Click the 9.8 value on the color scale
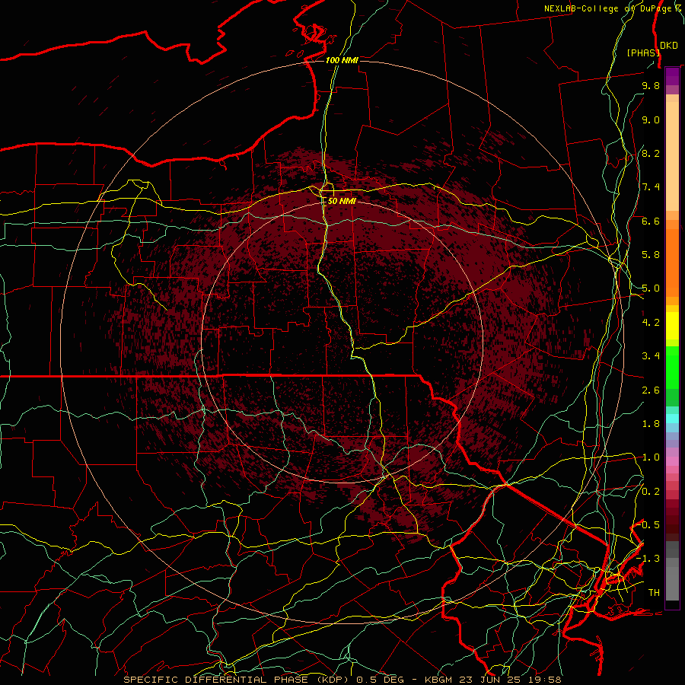685x685 pixels. pos(651,85)
